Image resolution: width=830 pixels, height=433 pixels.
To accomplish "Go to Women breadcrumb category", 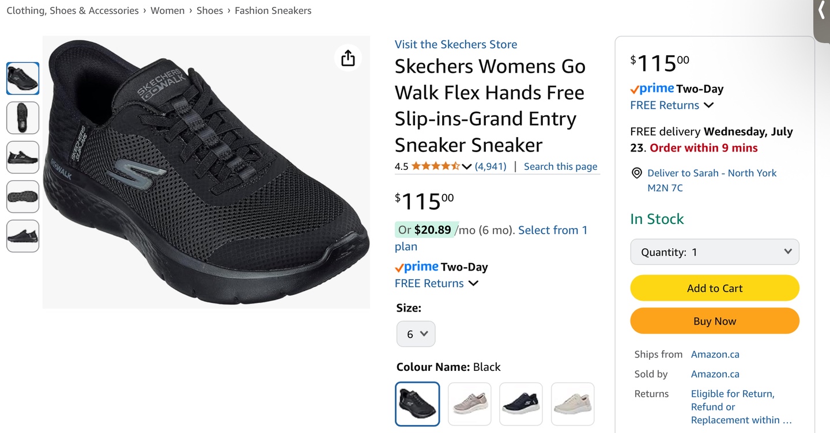I will click(167, 10).
